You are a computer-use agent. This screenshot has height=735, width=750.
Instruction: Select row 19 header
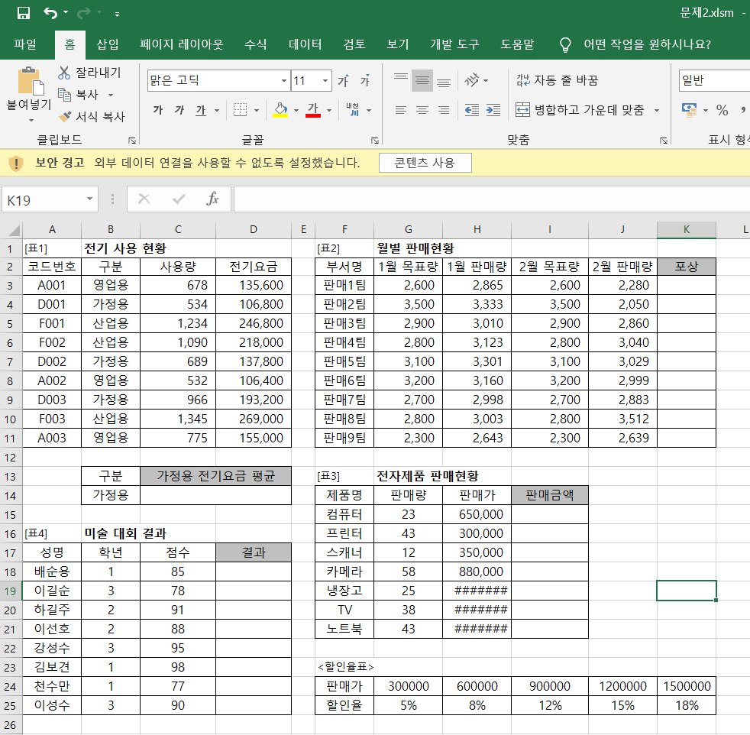(x=11, y=591)
